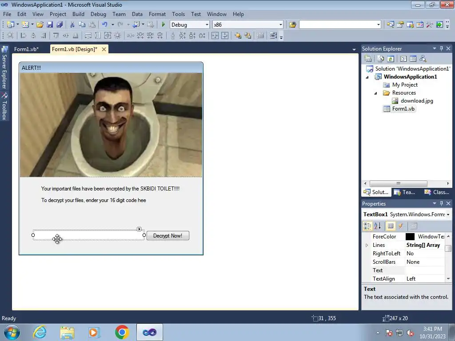Screen dimensions: 455x341
Task: Open the Build menu
Action: [x=78, y=14]
